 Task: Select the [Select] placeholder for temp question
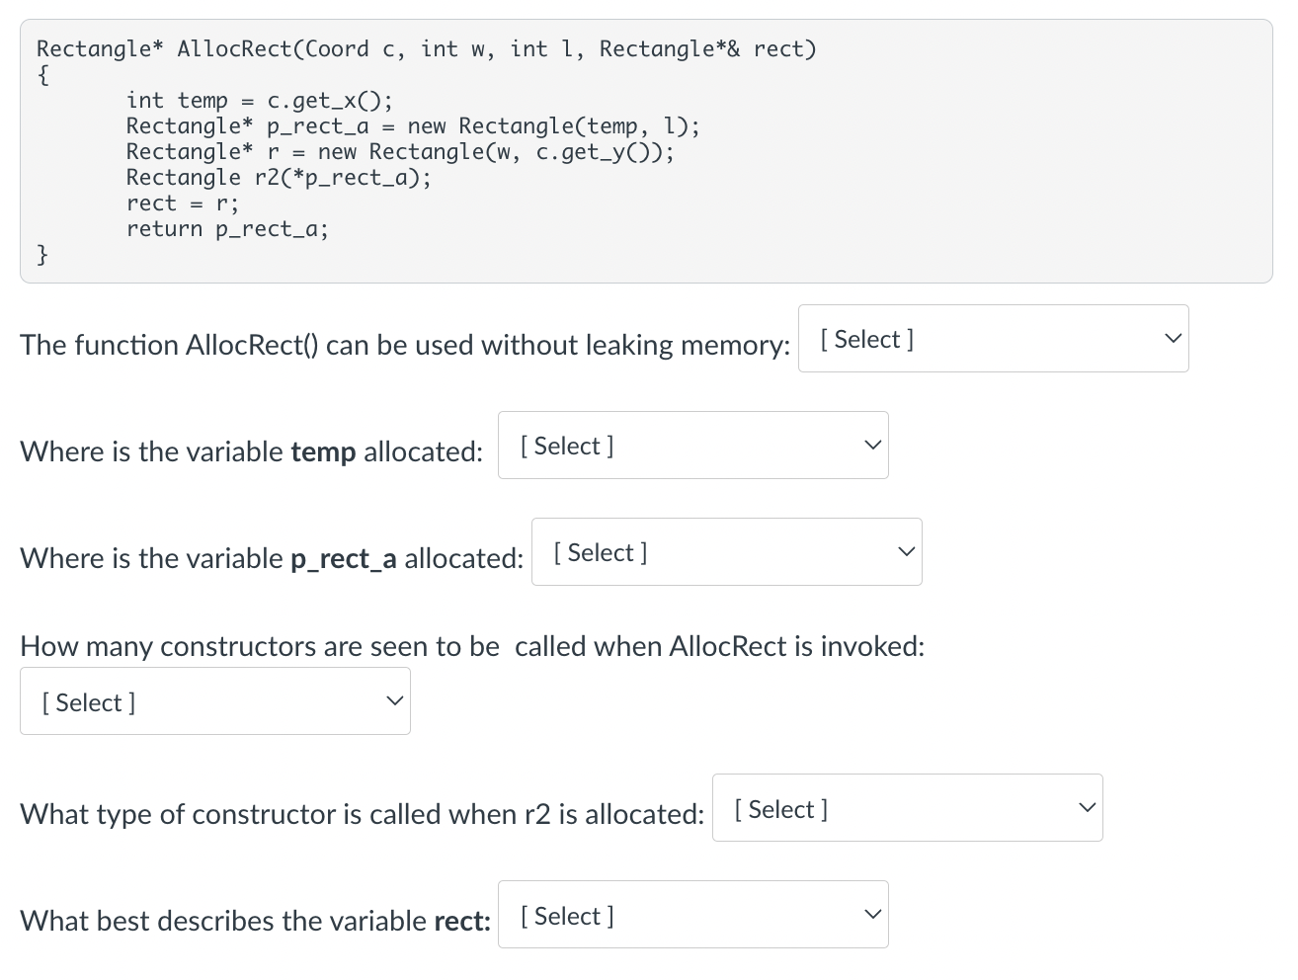(x=566, y=445)
